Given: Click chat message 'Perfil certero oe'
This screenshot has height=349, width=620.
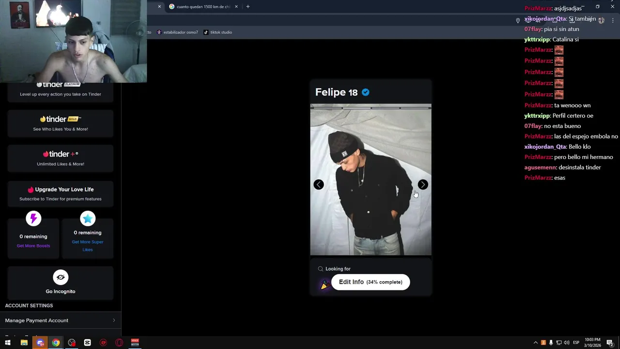Looking at the screenshot, I should tap(573, 116).
